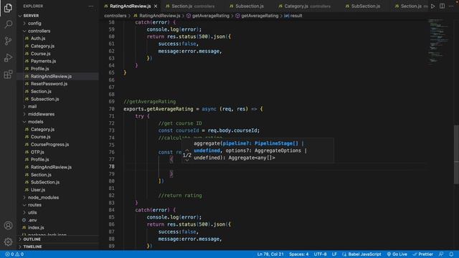Click Go Live in status bar
Image resolution: width=459 pixels, height=258 pixels.
[x=397, y=254]
